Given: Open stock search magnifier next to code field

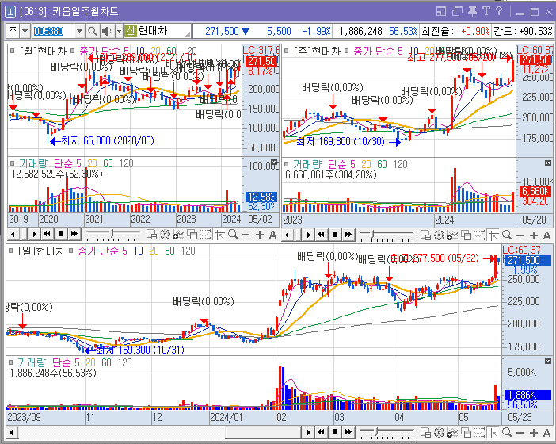Looking at the screenshot, I should click(x=92, y=31).
